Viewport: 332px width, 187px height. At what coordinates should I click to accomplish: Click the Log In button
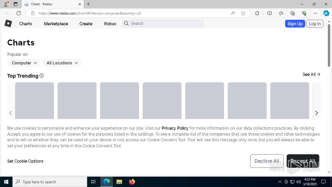point(315,24)
